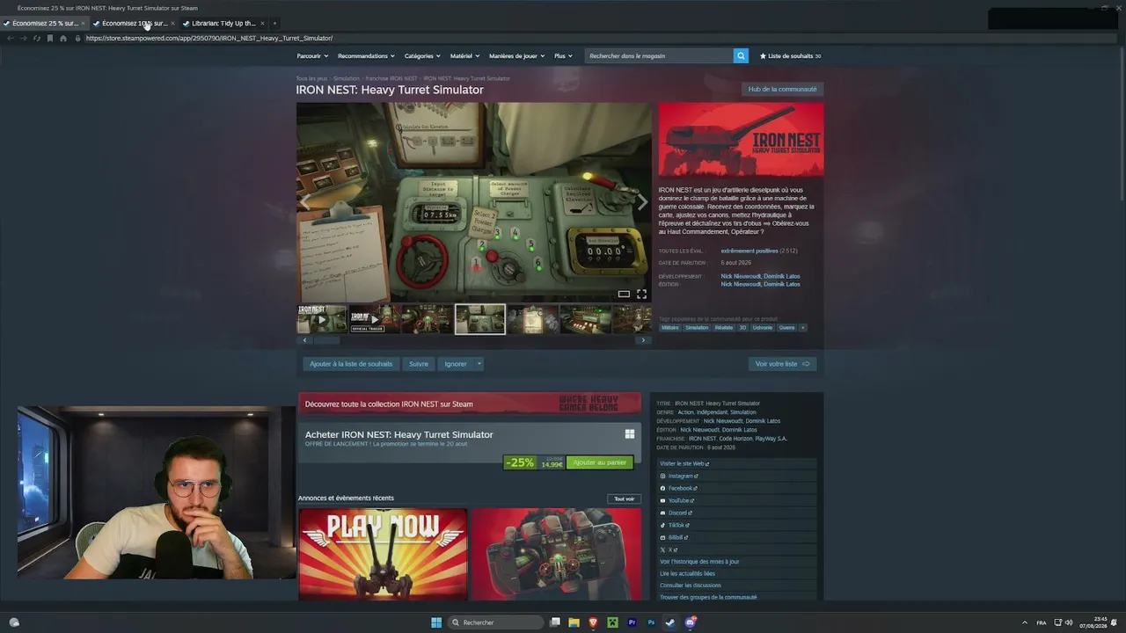
Task: Click the Militaire tag
Action: tap(670, 328)
